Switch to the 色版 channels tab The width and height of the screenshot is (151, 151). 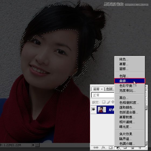click(x=109, y=89)
